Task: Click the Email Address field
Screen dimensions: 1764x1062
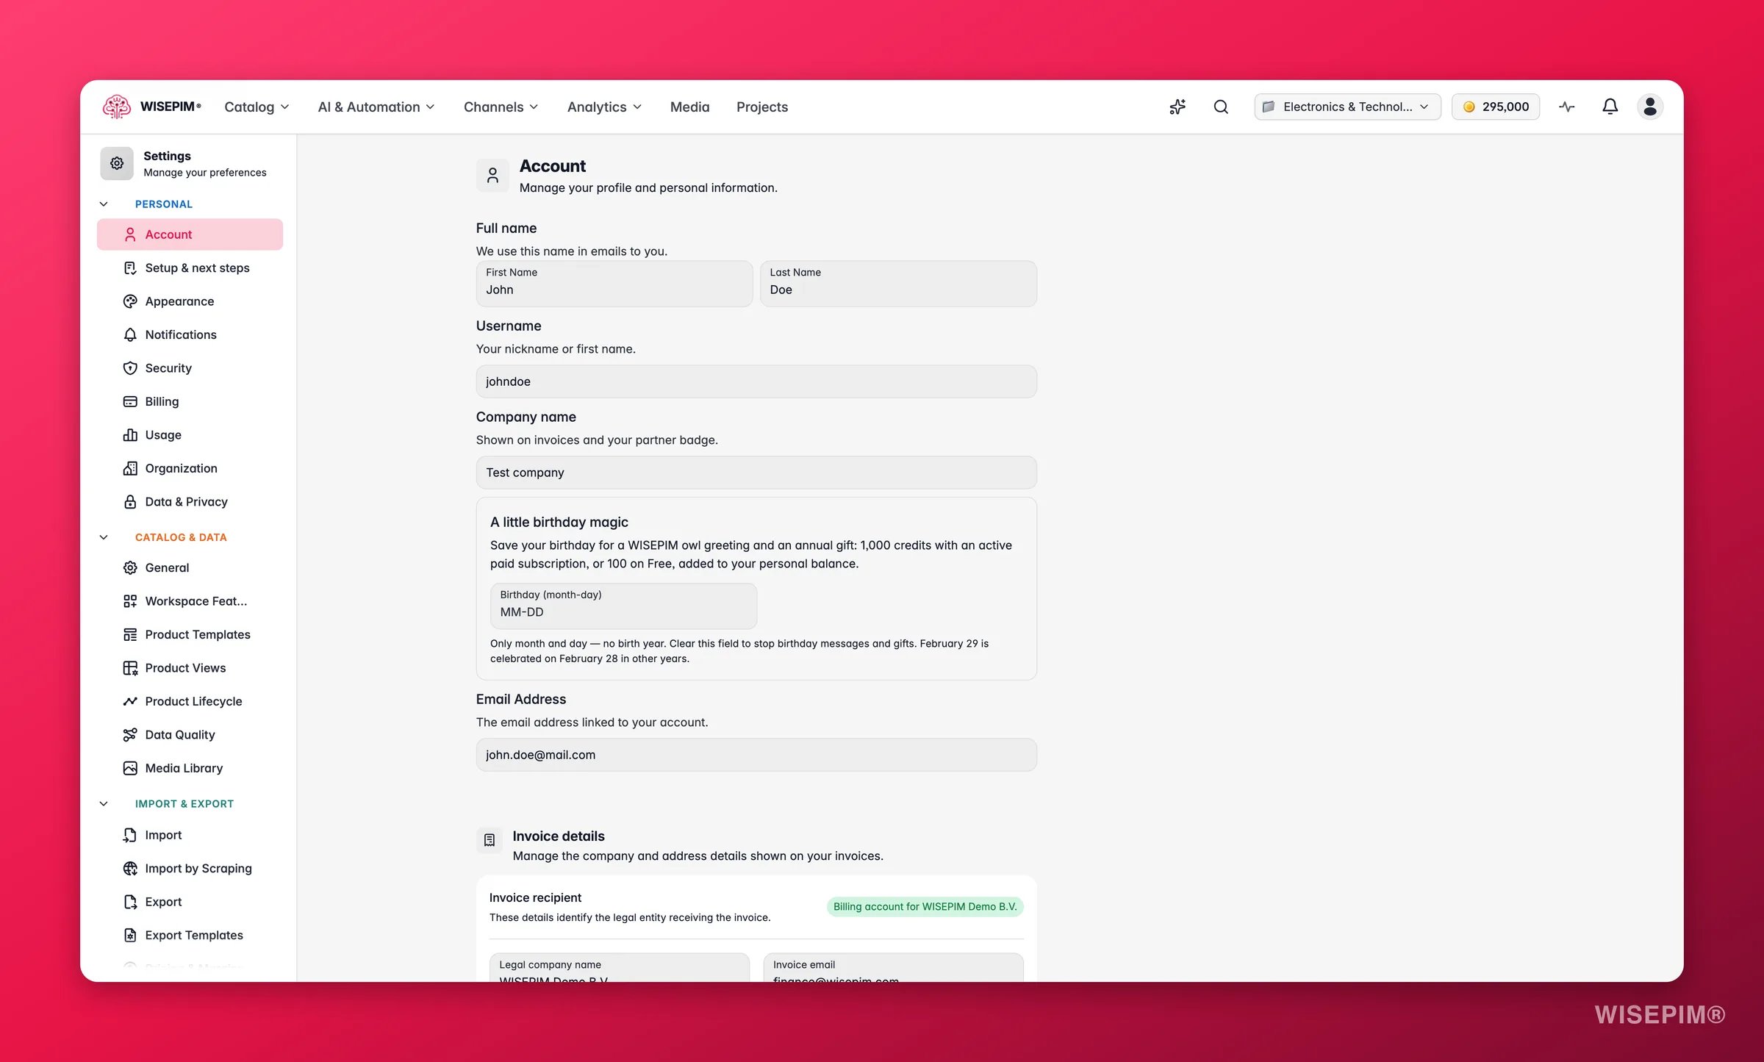Action: click(x=756, y=755)
